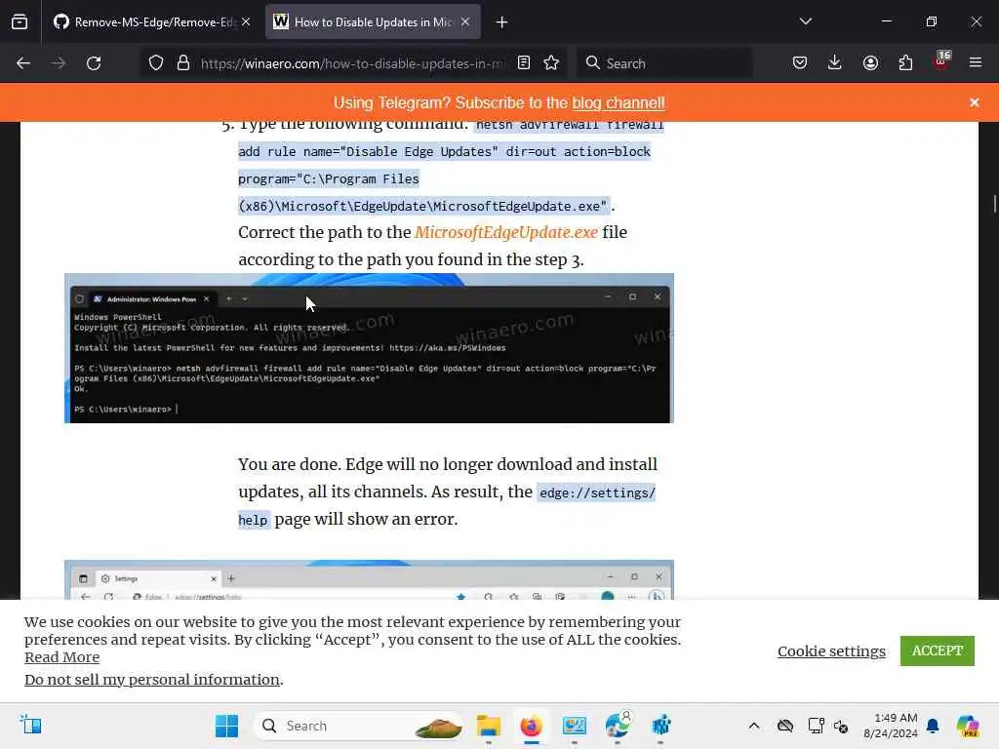Open the Firefox application hamburger menu
999x749 pixels.
(976, 62)
